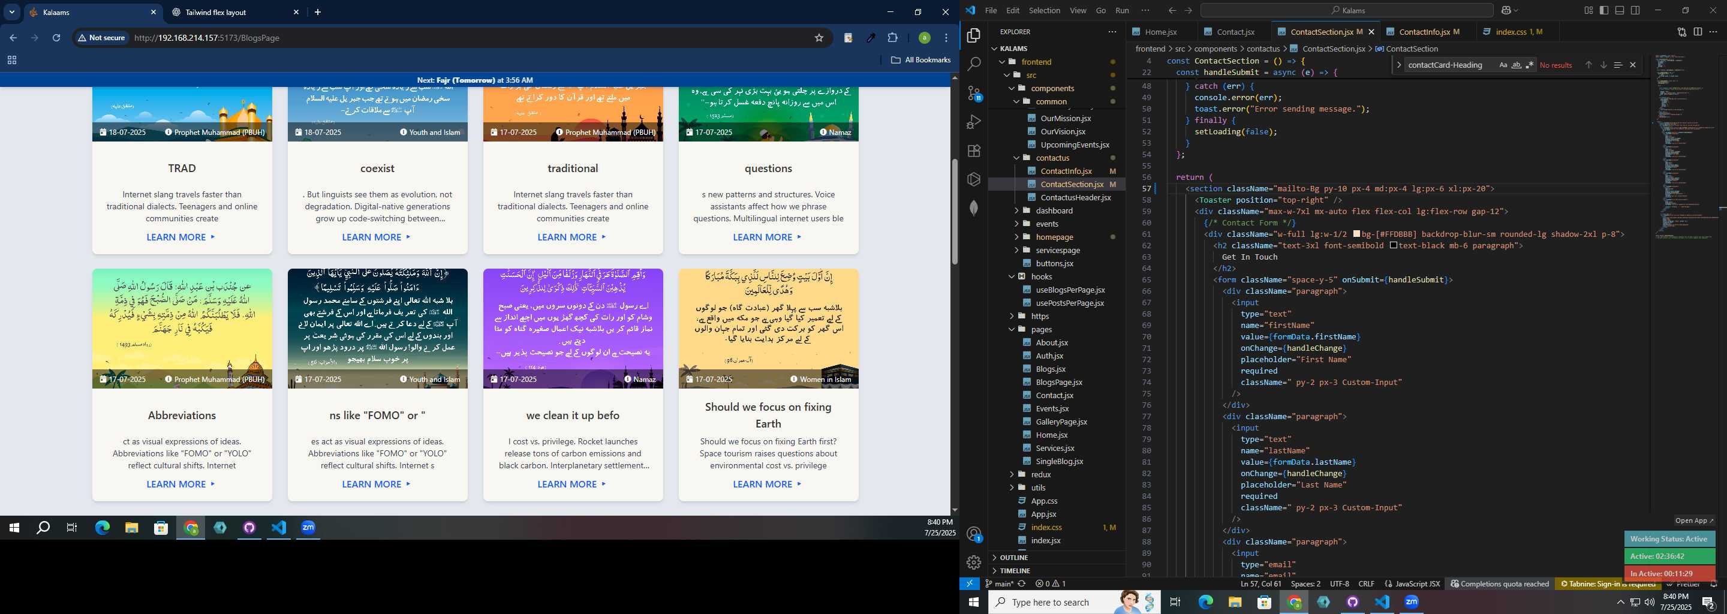Viewport: 1727px width, 614px height.
Task: Open the Run and Debug view
Action: coord(973,122)
